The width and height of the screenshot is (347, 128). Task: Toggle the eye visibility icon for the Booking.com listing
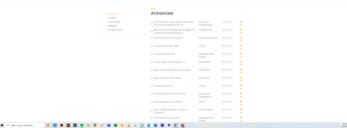241,33
